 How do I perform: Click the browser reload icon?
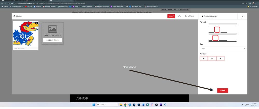click(9, 3)
